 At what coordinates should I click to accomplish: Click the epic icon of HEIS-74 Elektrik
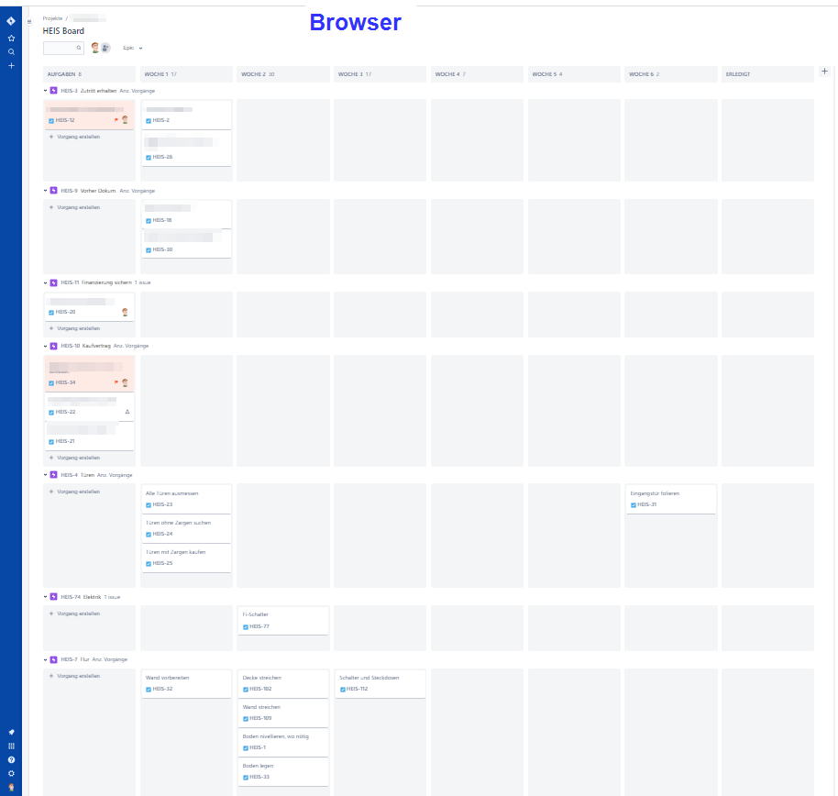tap(53, 597)
